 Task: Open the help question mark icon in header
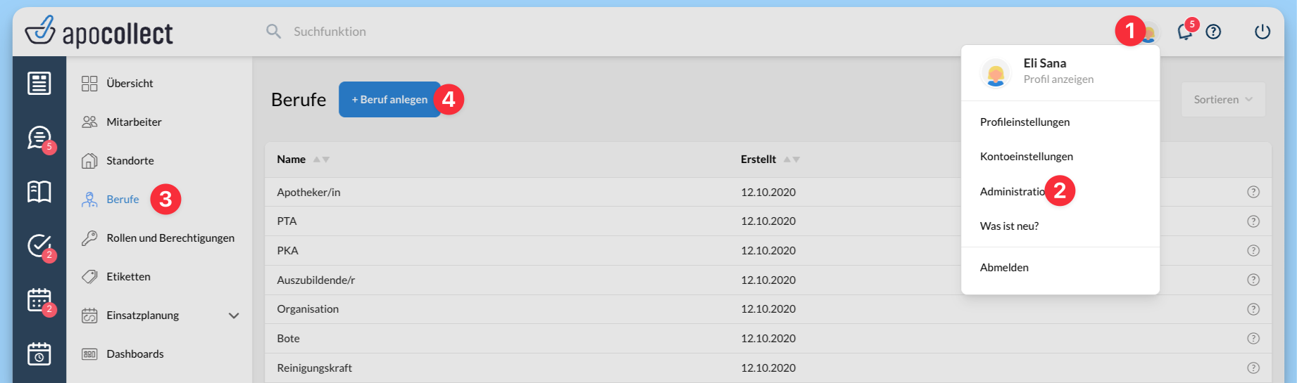pos(1213,32)
